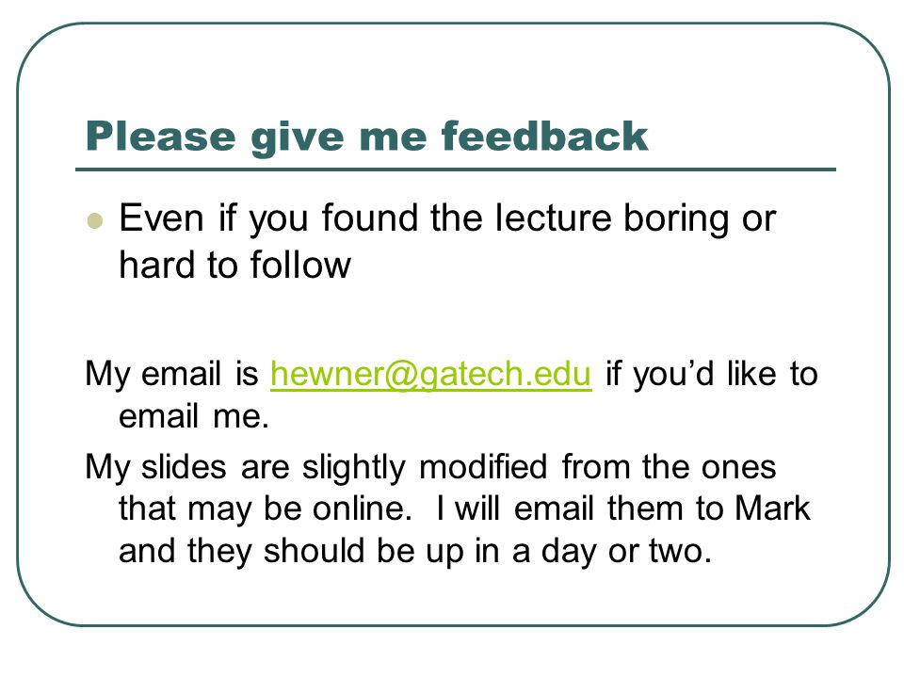904x678 pixels.
Task: Click the words 'if you'd like to'
Action: pyautogui.click(x=712, y=374)
